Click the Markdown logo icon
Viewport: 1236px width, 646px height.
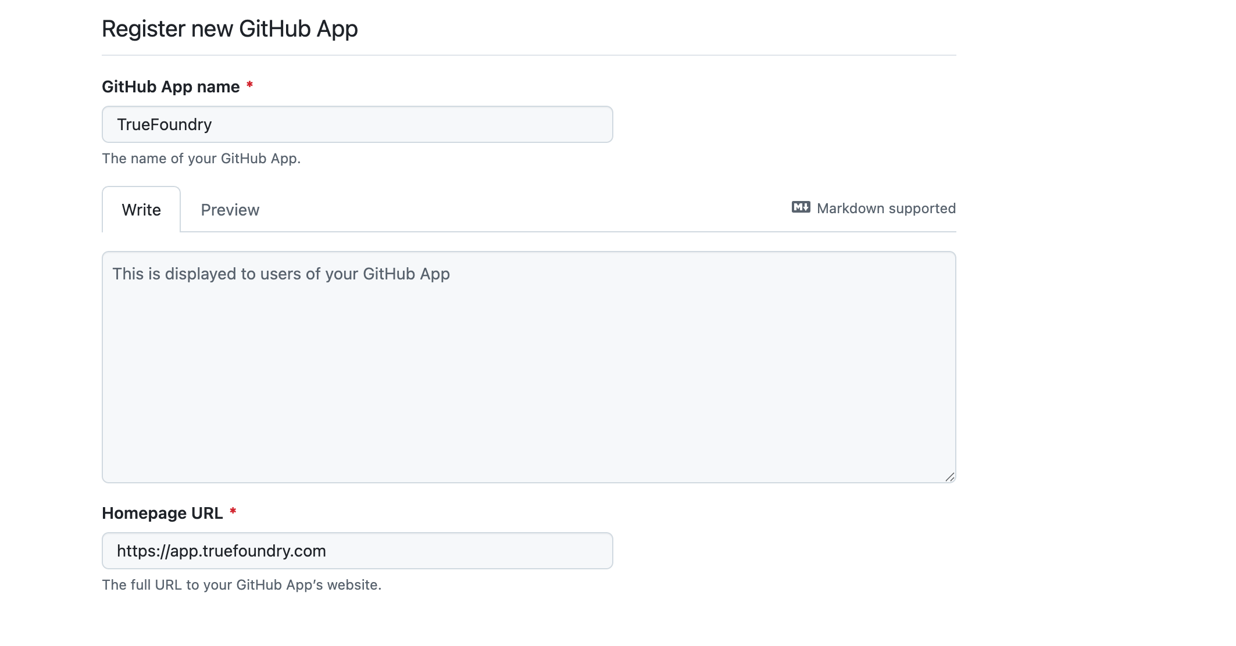801,207
